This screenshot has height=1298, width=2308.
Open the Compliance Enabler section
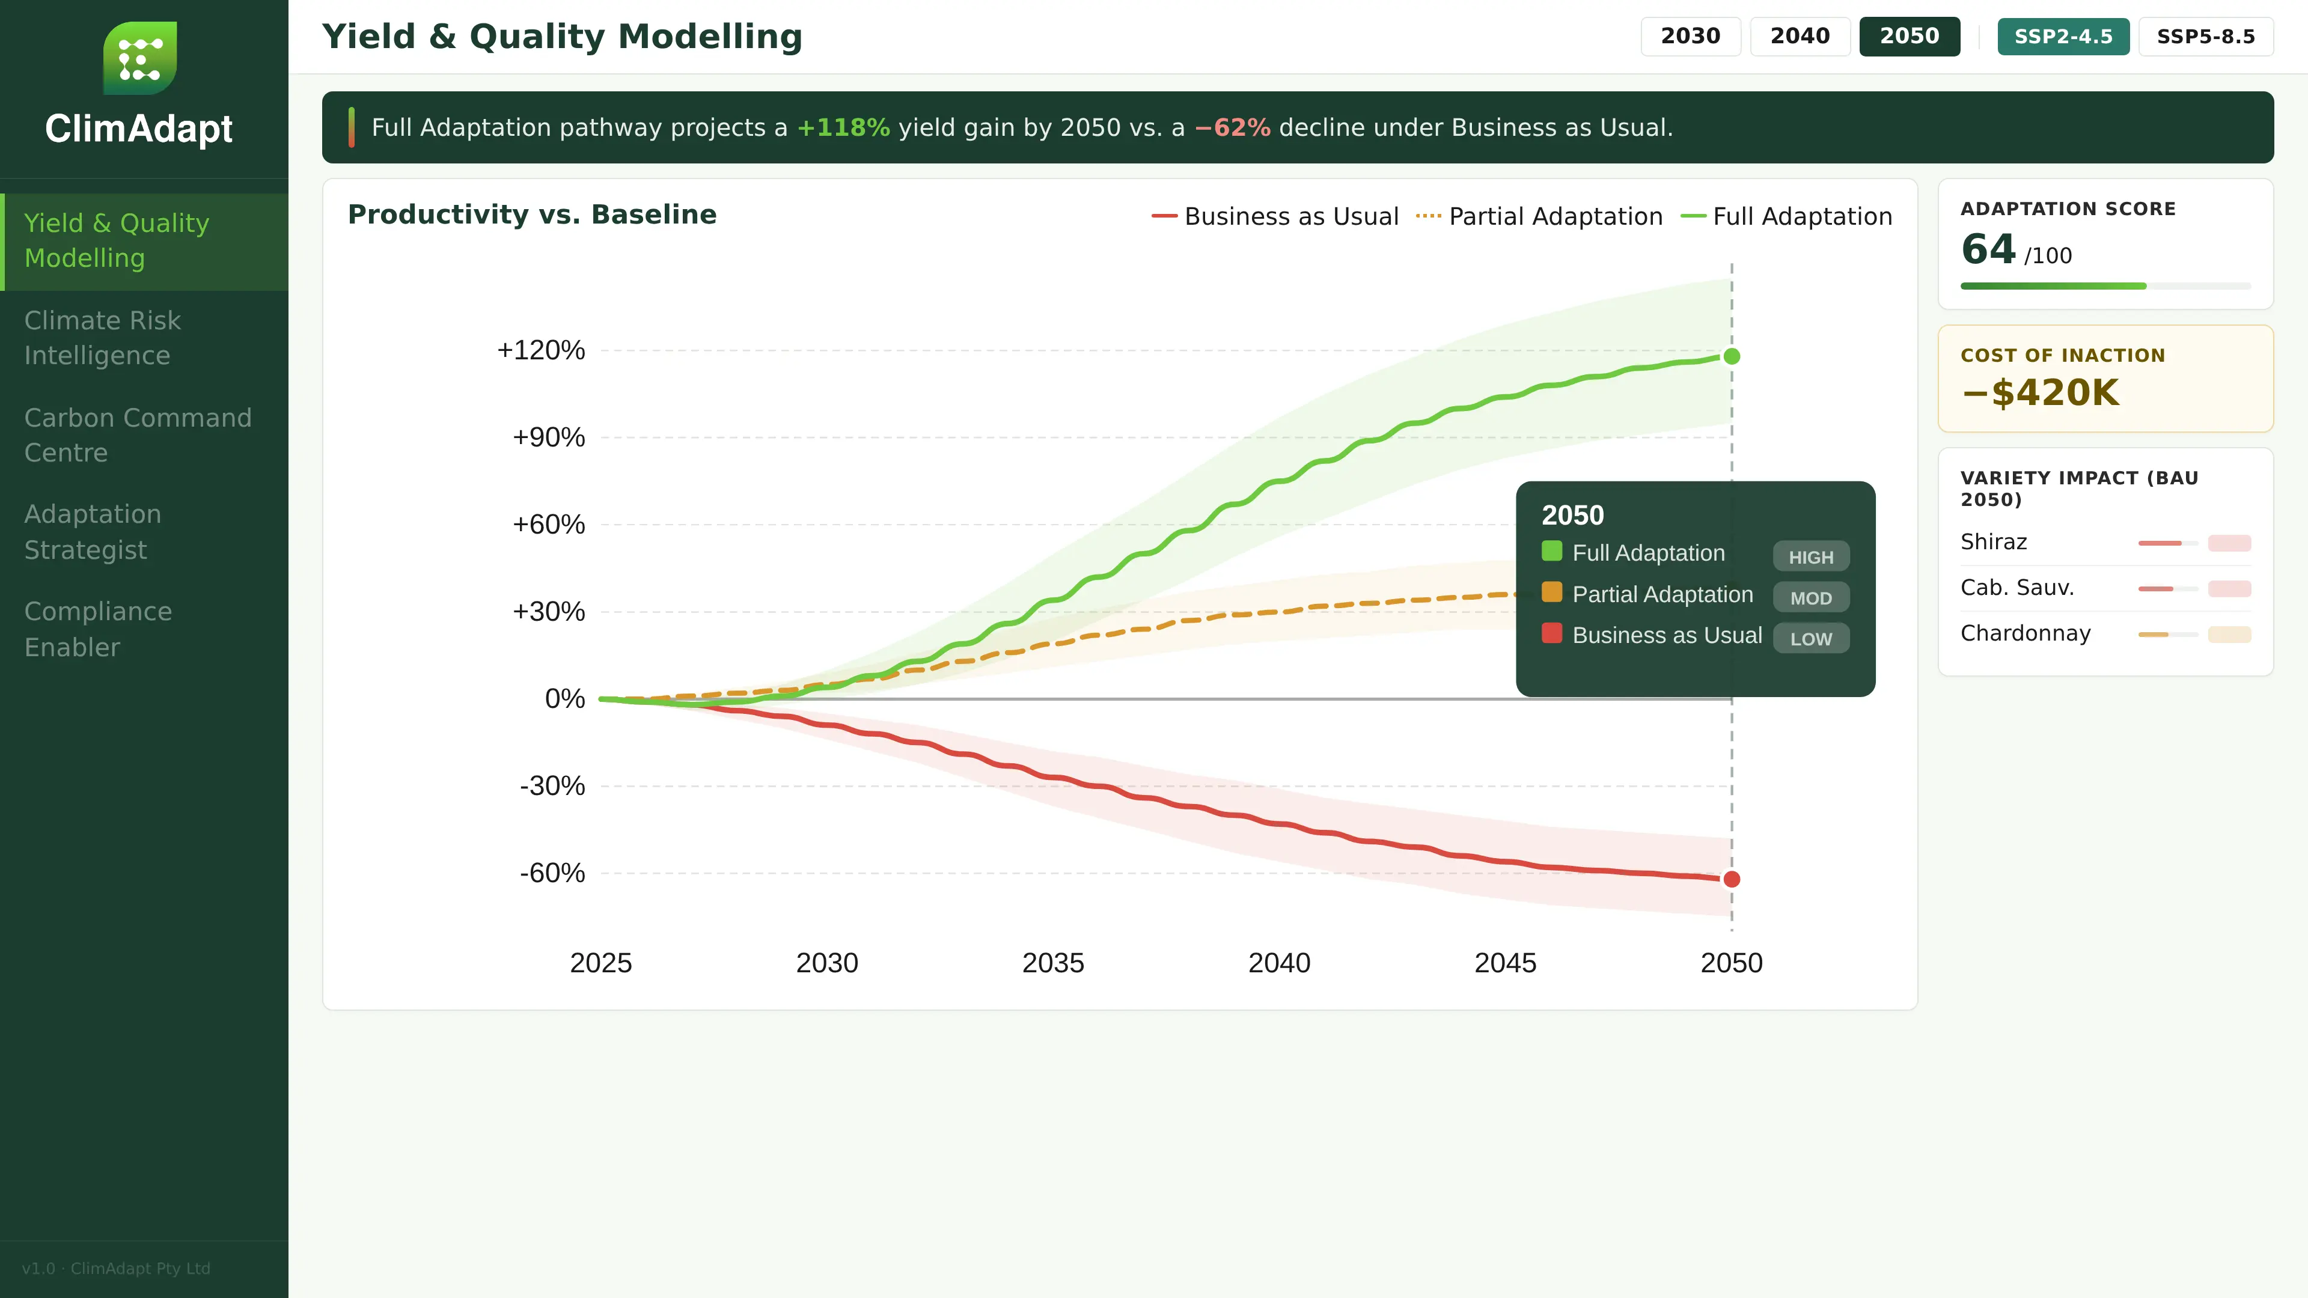coord(99,629)
